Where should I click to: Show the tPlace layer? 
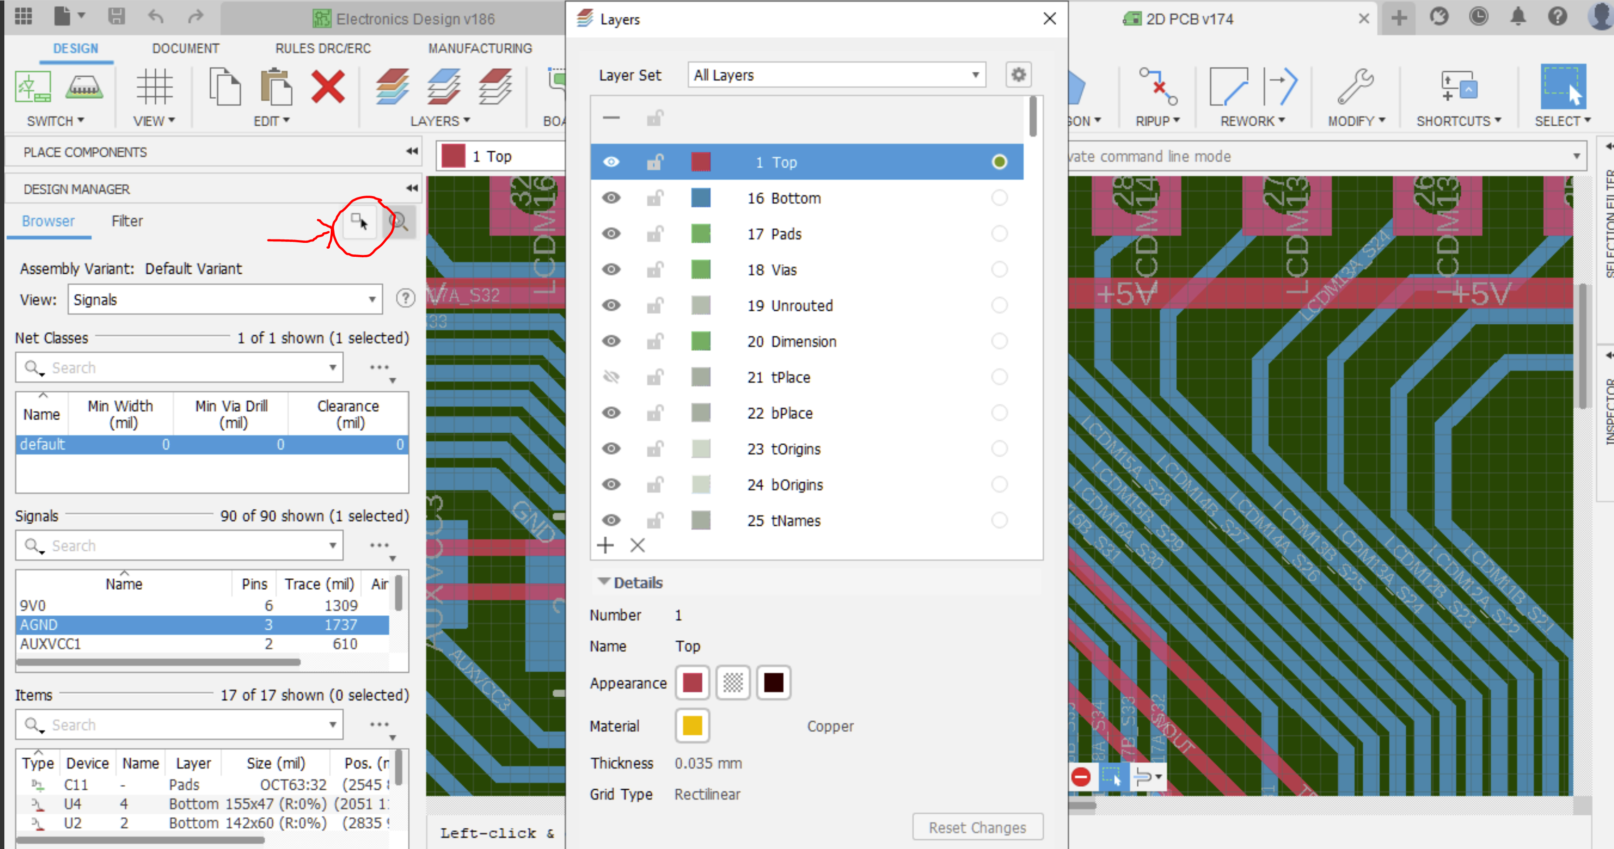tap(611, 377)
